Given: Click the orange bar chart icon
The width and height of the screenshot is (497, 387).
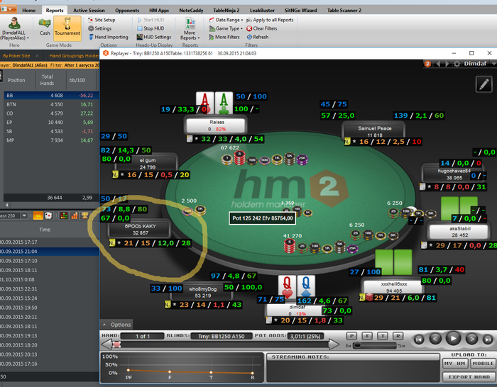Looking at the screenshot, I should pos(75,215).
